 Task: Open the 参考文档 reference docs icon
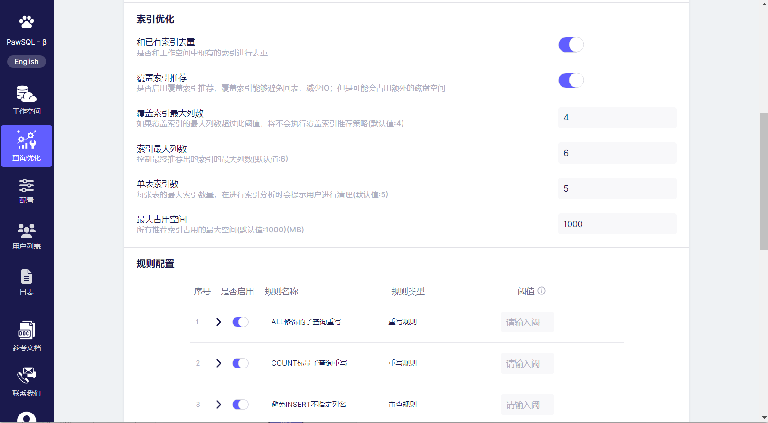(27, 330)
